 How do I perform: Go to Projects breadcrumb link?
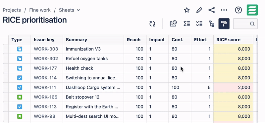tap(12, 10)
